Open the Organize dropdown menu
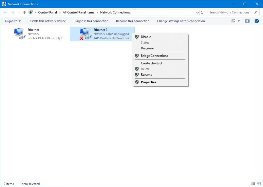 (x=13, y=21)
